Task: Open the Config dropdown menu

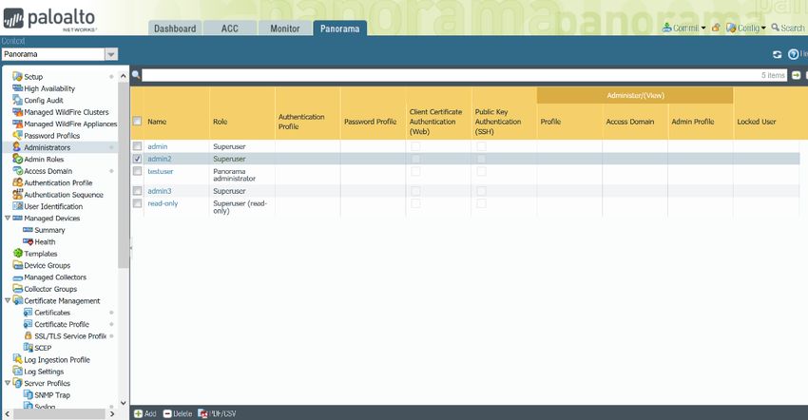Action: [746, 28]
